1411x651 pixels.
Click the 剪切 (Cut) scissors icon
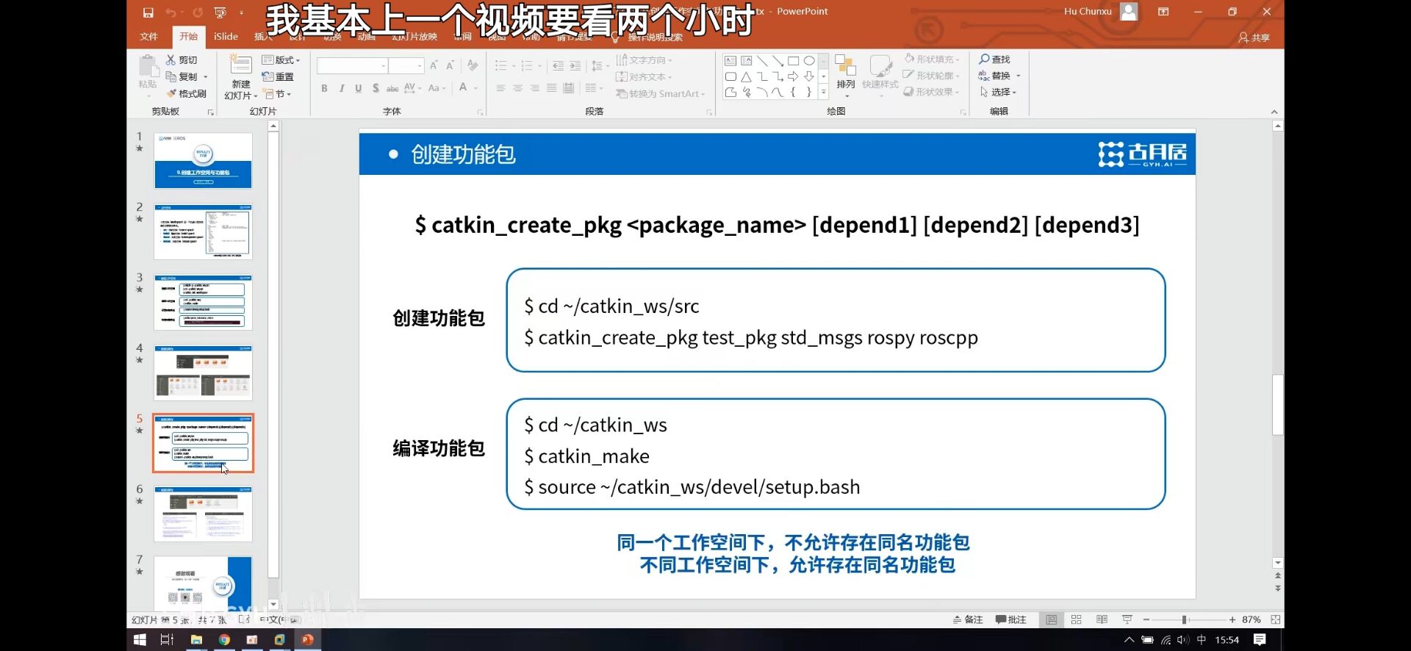pyautogui.click(x=171, y=60)
